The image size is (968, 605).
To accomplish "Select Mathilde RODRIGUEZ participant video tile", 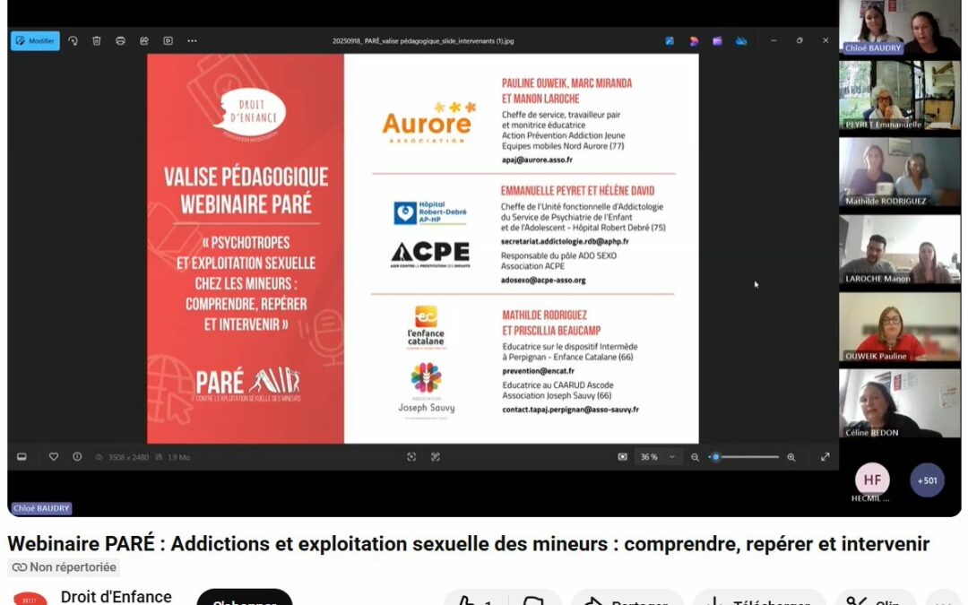I will (900, 172).
